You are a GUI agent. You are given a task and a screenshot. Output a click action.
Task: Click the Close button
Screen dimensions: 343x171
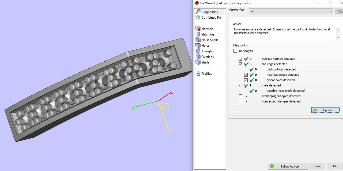pos(317,166)
